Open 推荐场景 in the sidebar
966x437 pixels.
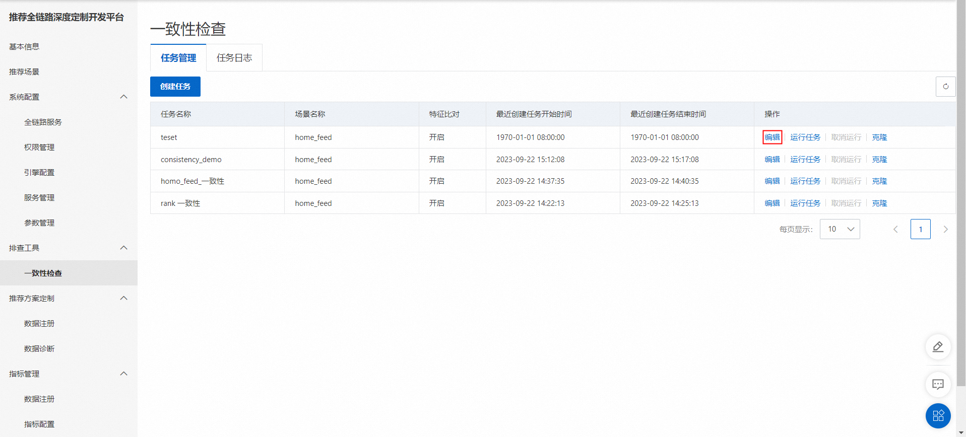tap(24, 71)
